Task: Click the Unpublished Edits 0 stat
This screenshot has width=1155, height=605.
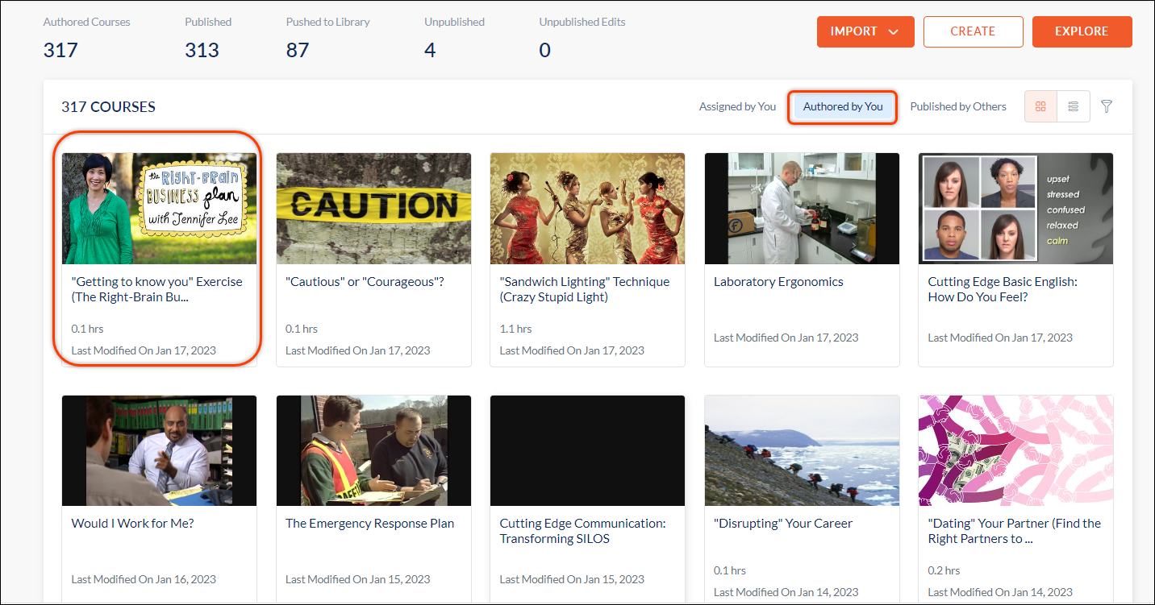Action: (x=582, y=37)
